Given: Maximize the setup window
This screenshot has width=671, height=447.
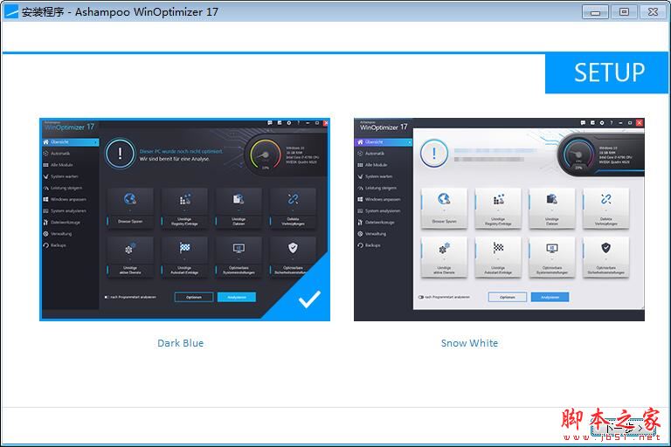Looking at the screenshot, I should tap(624, 12).
